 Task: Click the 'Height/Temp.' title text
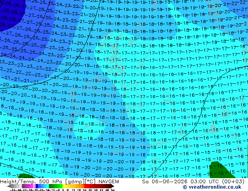18,182
